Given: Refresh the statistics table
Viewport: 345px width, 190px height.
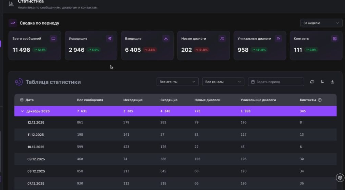Looking at the screenshot, I should pos(312,82).
